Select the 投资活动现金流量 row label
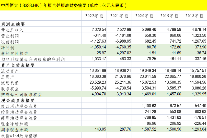The image size is (207, 138). coord(19,112)
